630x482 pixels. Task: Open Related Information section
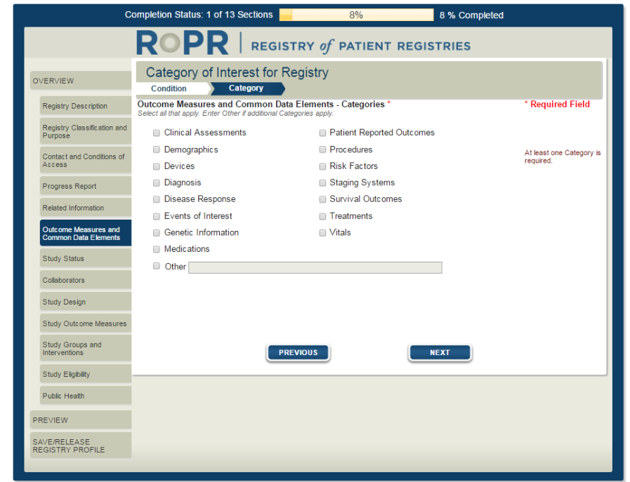coord(86,208)
